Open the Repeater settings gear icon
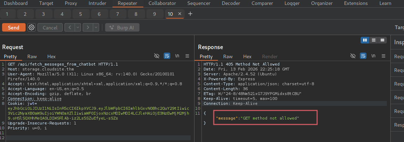404x142 pixels. [x=32, y=27]
